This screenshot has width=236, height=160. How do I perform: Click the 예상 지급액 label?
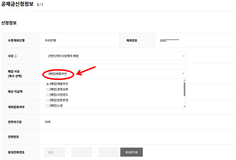15,91
